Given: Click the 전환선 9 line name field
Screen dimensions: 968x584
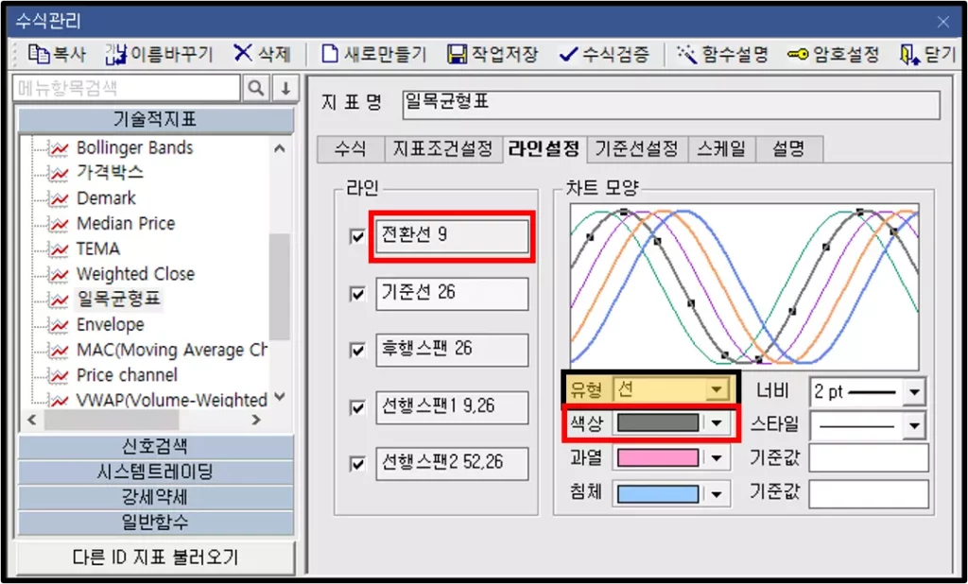Looking at the screenshot, I should click(452, 236).
